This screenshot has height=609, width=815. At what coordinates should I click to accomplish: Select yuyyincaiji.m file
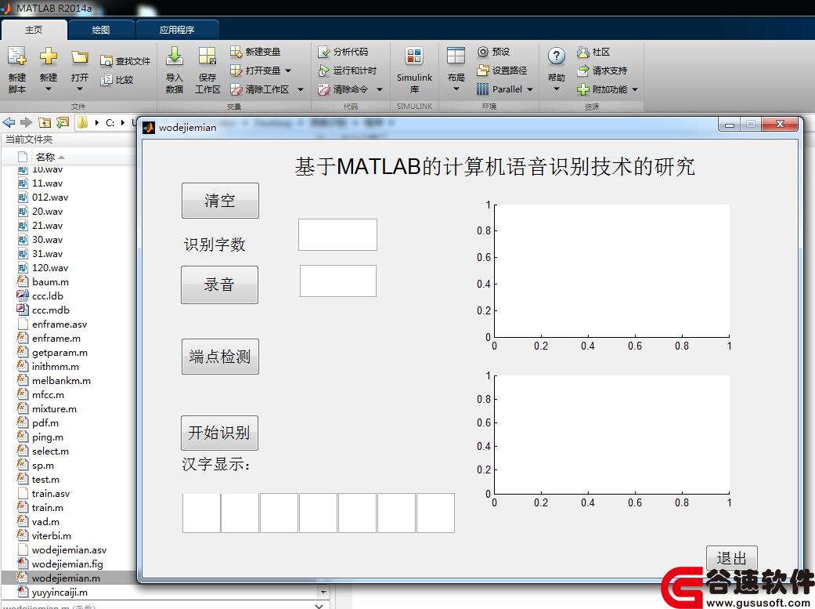pyautogui.click(x=60, y=592)
